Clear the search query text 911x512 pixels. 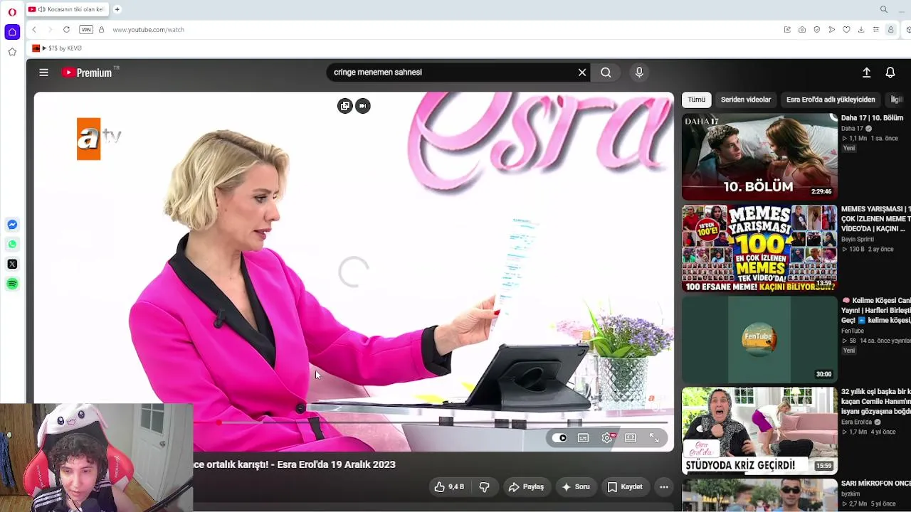(582, 73)
